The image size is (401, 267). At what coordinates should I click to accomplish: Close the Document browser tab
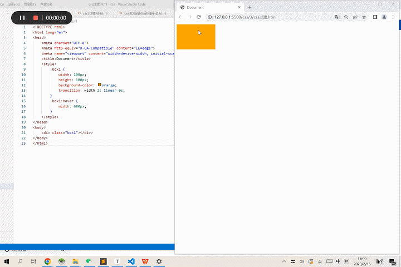point(239,7)
